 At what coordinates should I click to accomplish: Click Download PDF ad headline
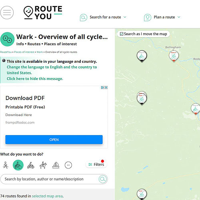25,98
